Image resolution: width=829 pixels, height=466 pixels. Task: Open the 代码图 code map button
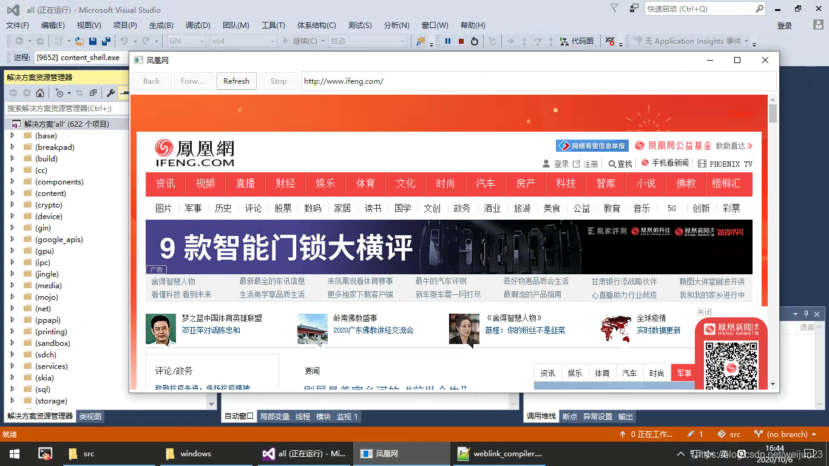pyautogui.click(x=577, y=41)
